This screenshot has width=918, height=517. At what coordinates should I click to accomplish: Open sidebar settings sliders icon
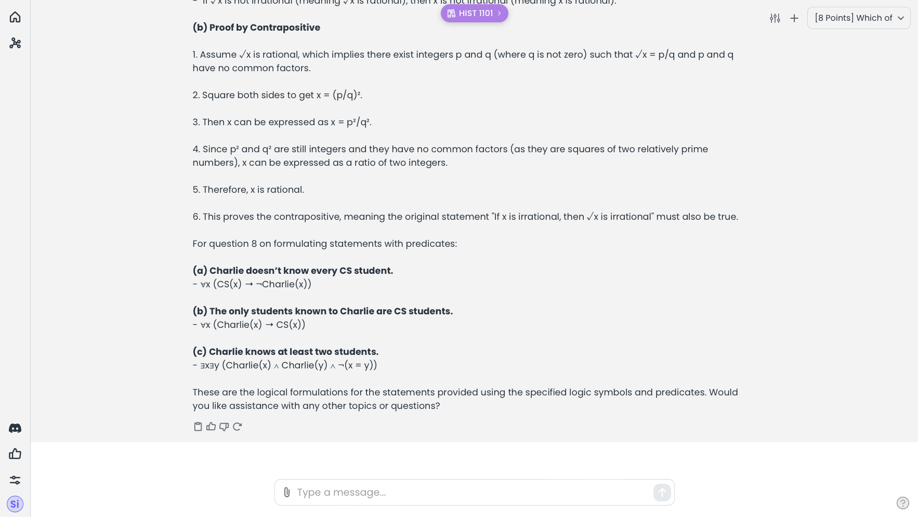pos(15,480)
